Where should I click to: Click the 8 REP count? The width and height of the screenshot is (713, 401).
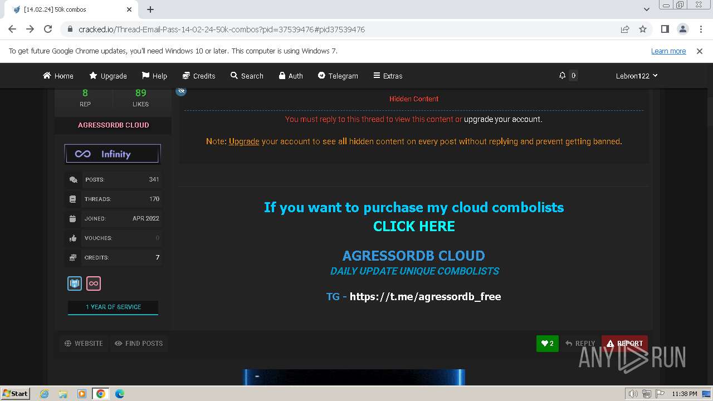85,97
